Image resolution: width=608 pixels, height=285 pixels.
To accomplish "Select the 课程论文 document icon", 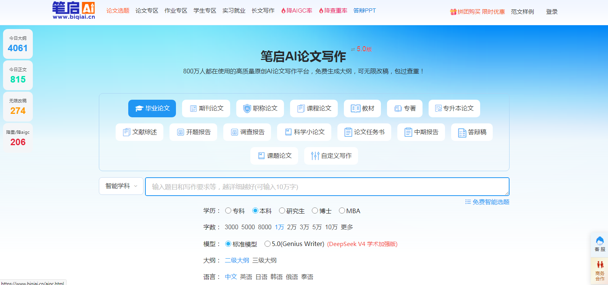I will point(301,108).
